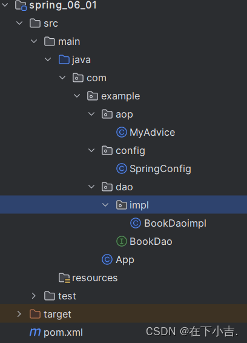Click the green BookDao interface icon
The width and height of the screenshot is (247, 343).
tap(122, 242)
